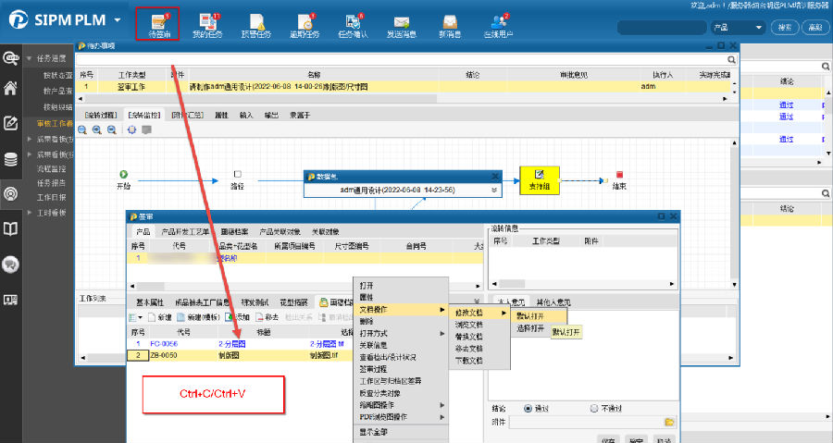Select the 不通过 radio button
The width and height of the screenshot is (833, 443).
(594, 408)
